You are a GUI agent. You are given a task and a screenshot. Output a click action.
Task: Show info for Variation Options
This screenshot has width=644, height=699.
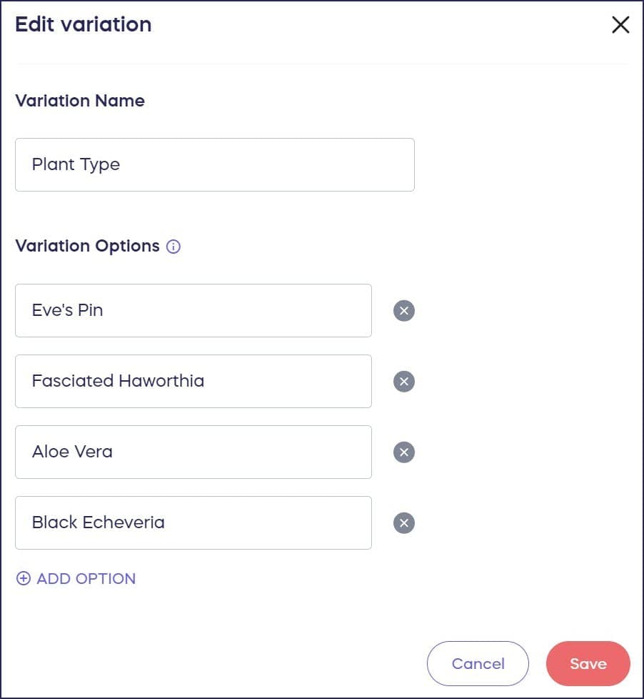tap(173, 247)
